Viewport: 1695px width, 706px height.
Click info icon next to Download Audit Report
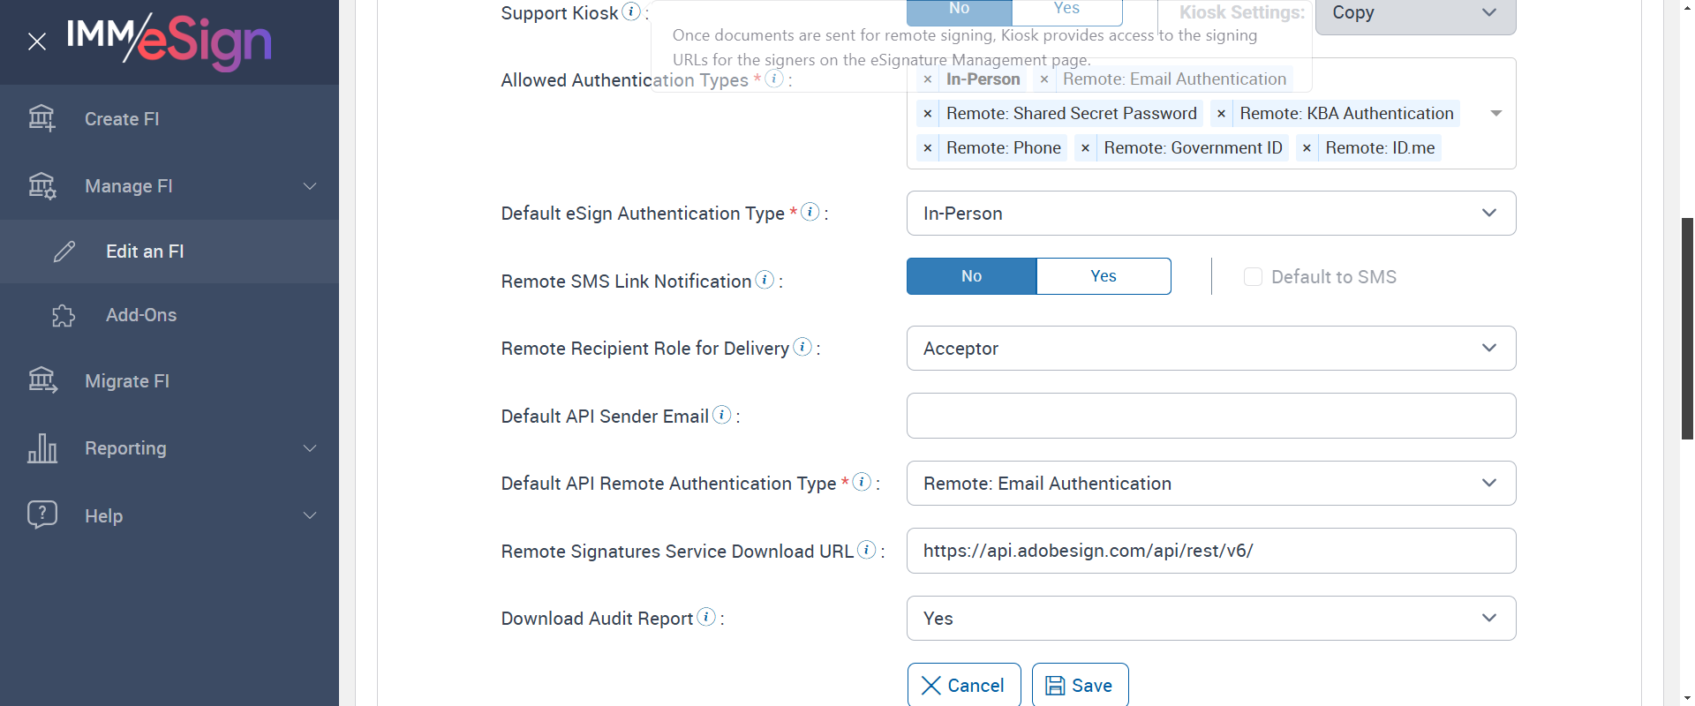[706, 617]
